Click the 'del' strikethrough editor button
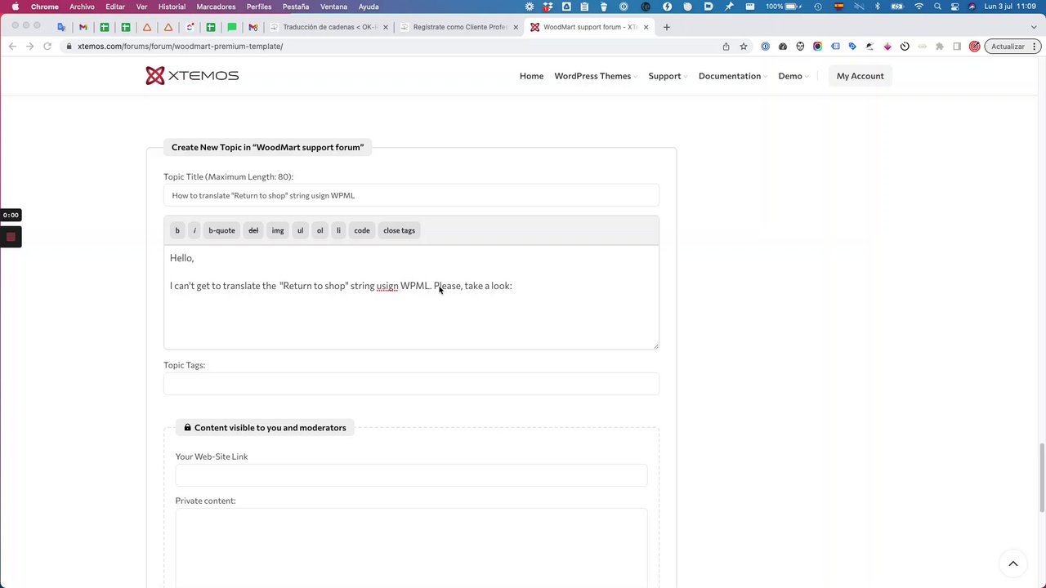The width and height of the screenshot is (1046, 588). click(253, 230)
